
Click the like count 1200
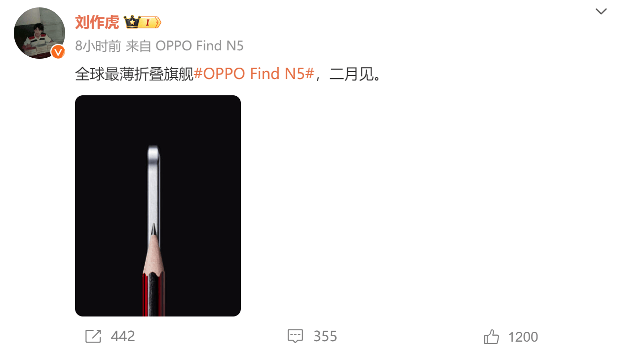(523, 337)
